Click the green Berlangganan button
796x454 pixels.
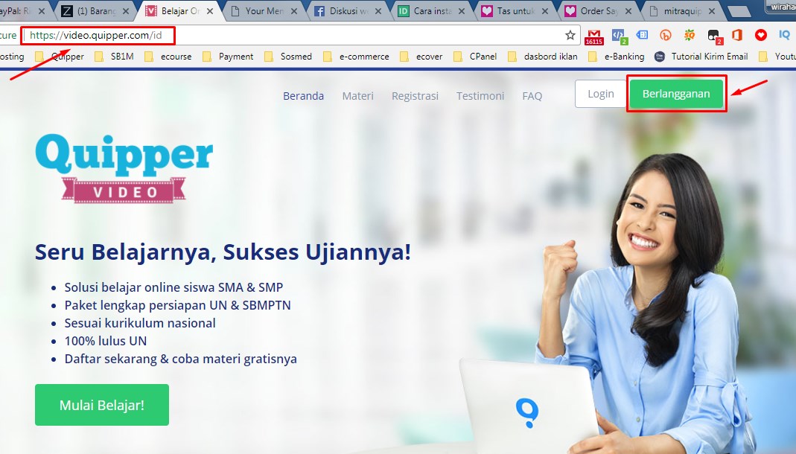point(676,94)
